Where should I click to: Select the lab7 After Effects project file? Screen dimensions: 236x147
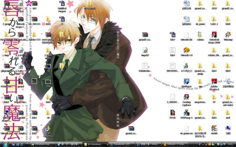coord(173,36)
